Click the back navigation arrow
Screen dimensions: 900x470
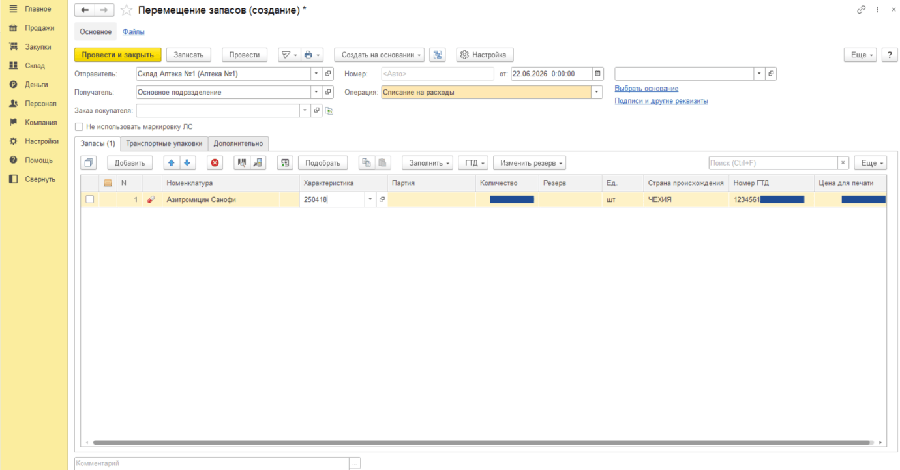[85, 10]
